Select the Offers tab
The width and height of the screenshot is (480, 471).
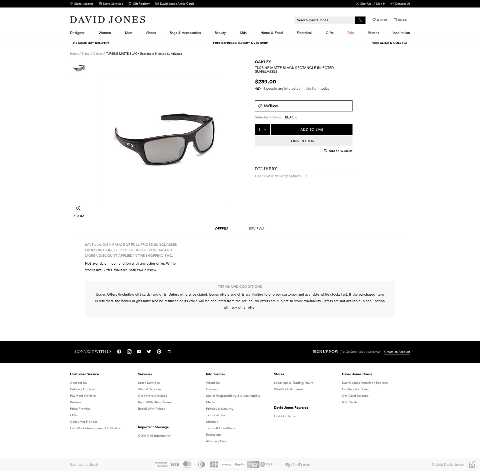(221, 229)
